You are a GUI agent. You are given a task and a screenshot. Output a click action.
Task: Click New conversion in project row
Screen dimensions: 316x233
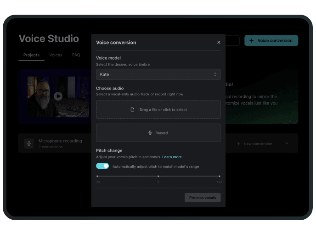click(x=258, y=144)
